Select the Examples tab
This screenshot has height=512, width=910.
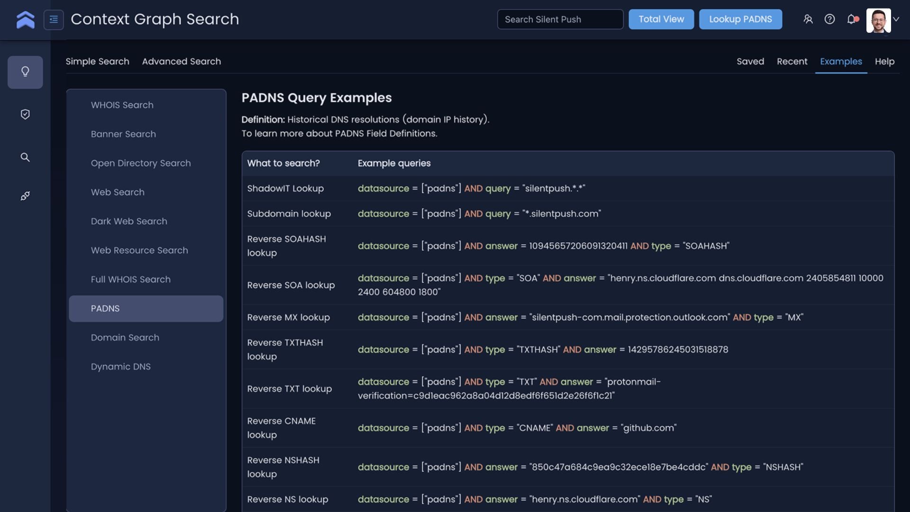841,62
